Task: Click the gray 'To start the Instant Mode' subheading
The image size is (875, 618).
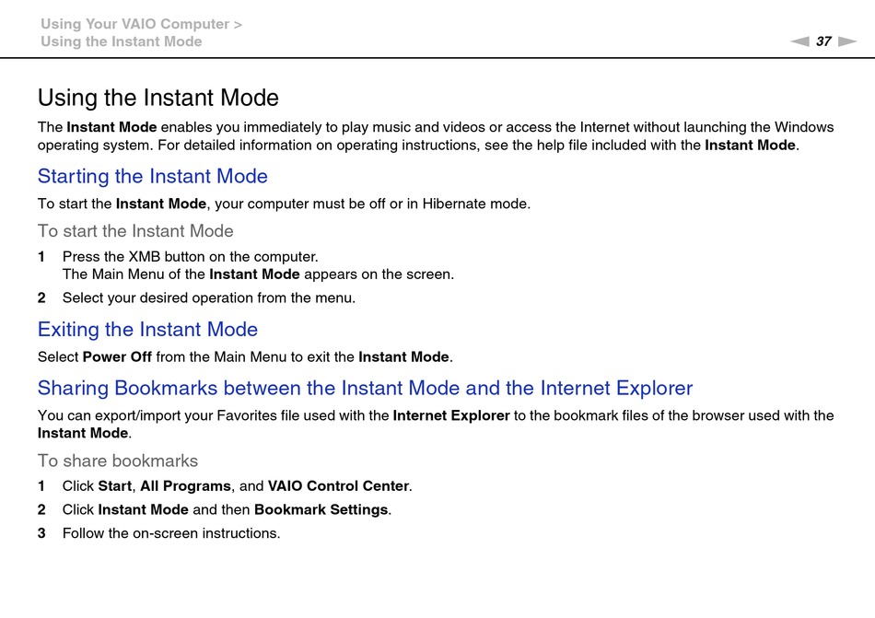Action: [x=135, y=231]
